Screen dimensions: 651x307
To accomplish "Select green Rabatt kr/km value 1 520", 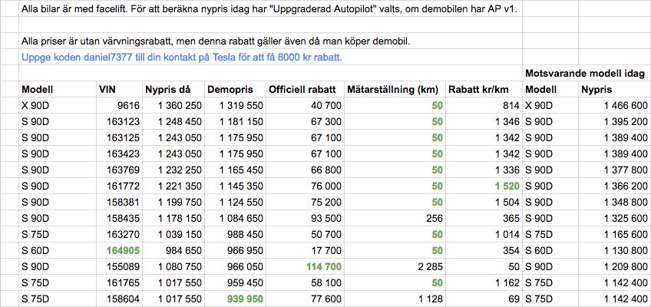I will coord(484,187).
